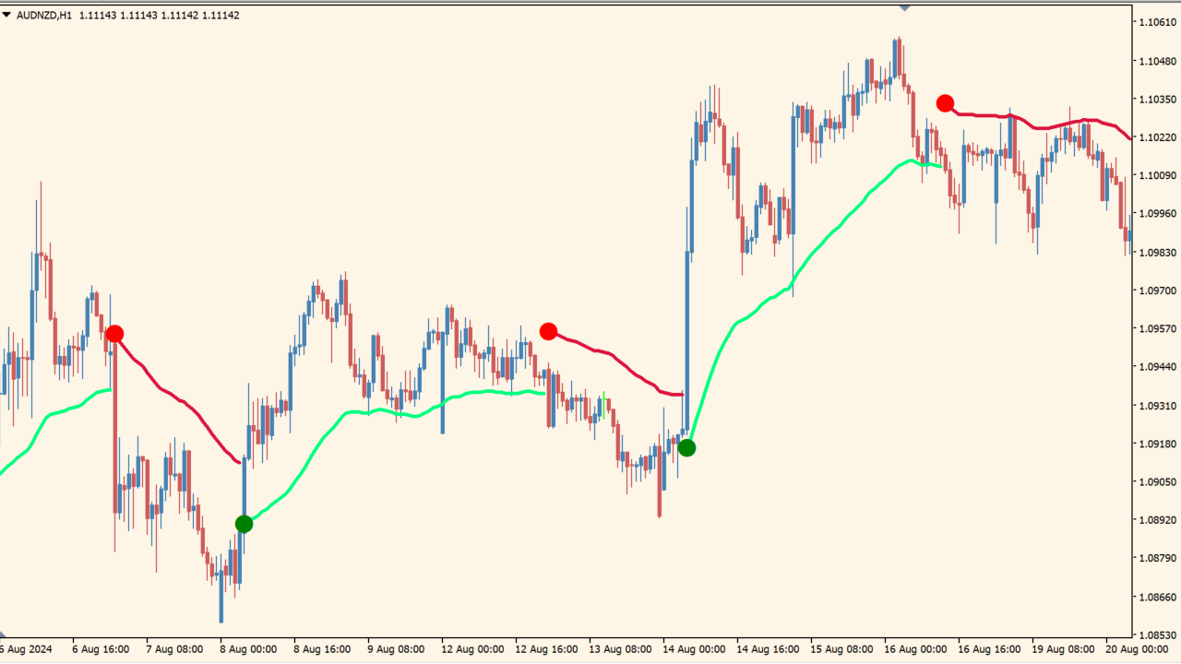Click the AUDNZD,H1 symbol label

coord(43,15)
